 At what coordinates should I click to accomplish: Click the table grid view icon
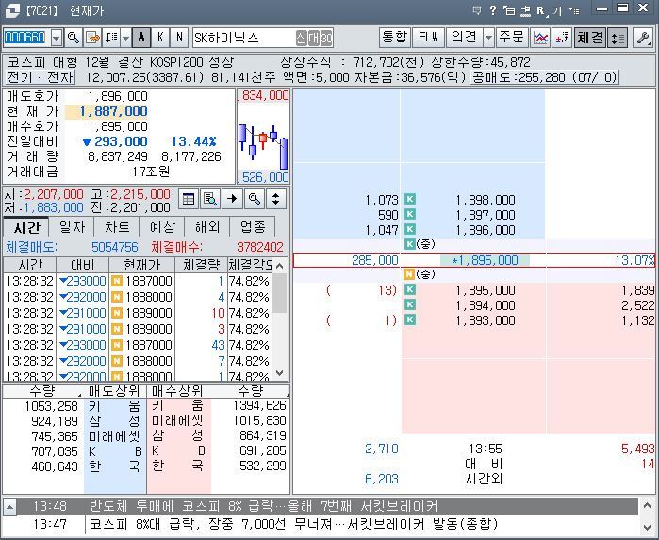[x=189, y=199]
